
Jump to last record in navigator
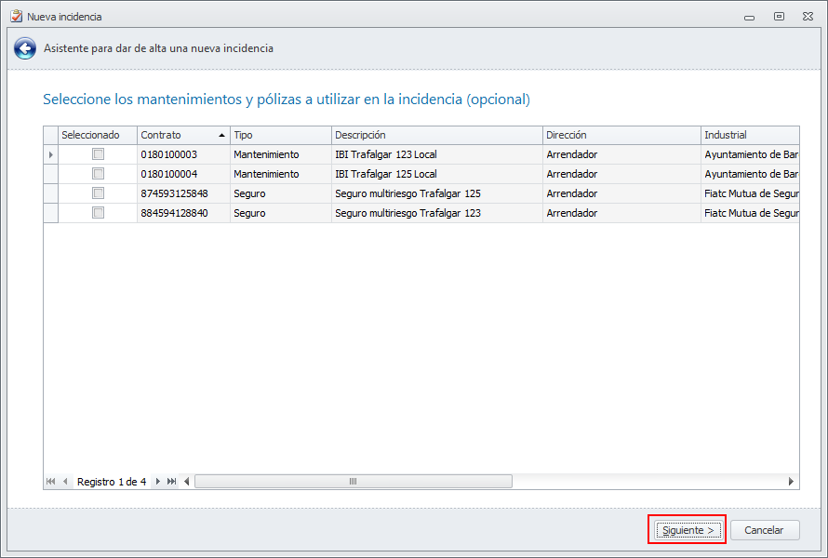coord(172,482)
